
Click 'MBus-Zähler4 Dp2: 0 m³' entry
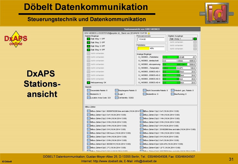coord(161,140)
